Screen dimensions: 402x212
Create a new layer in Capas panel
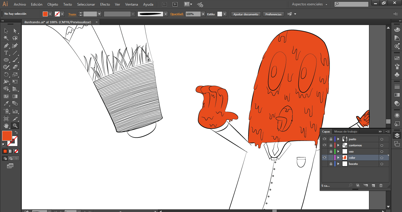373,185
